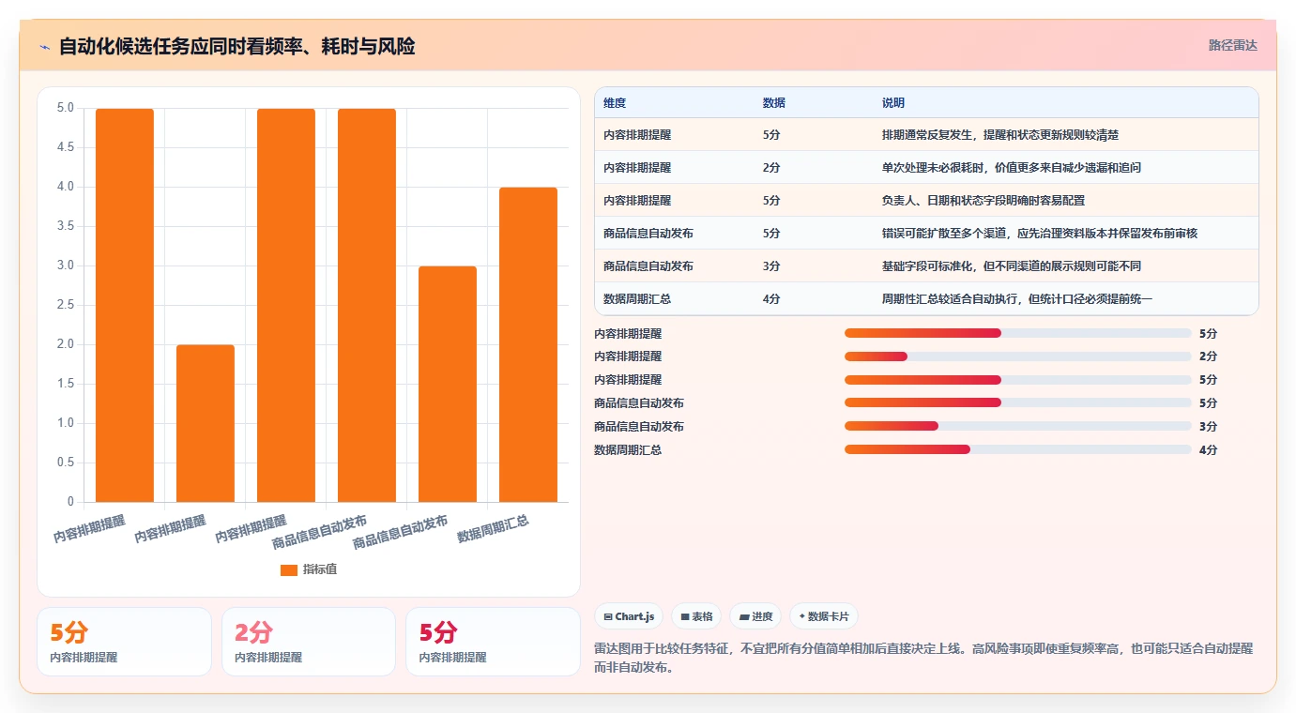Click the 内容排期提醒 progress bar showing 2分
Screen dimensions: 1296x713
click(x=1018, y=356)
